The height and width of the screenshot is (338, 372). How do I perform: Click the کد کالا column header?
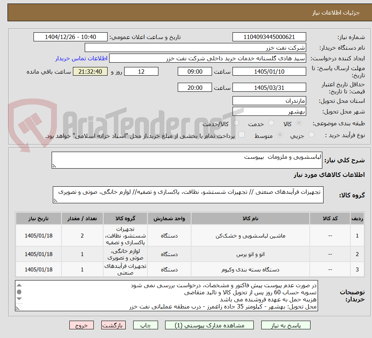pos(330,219)
